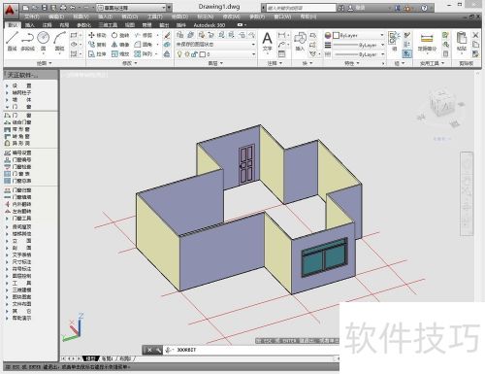Click the command line customize wrench button
The image size is (485, 374).
coord(158,350)
